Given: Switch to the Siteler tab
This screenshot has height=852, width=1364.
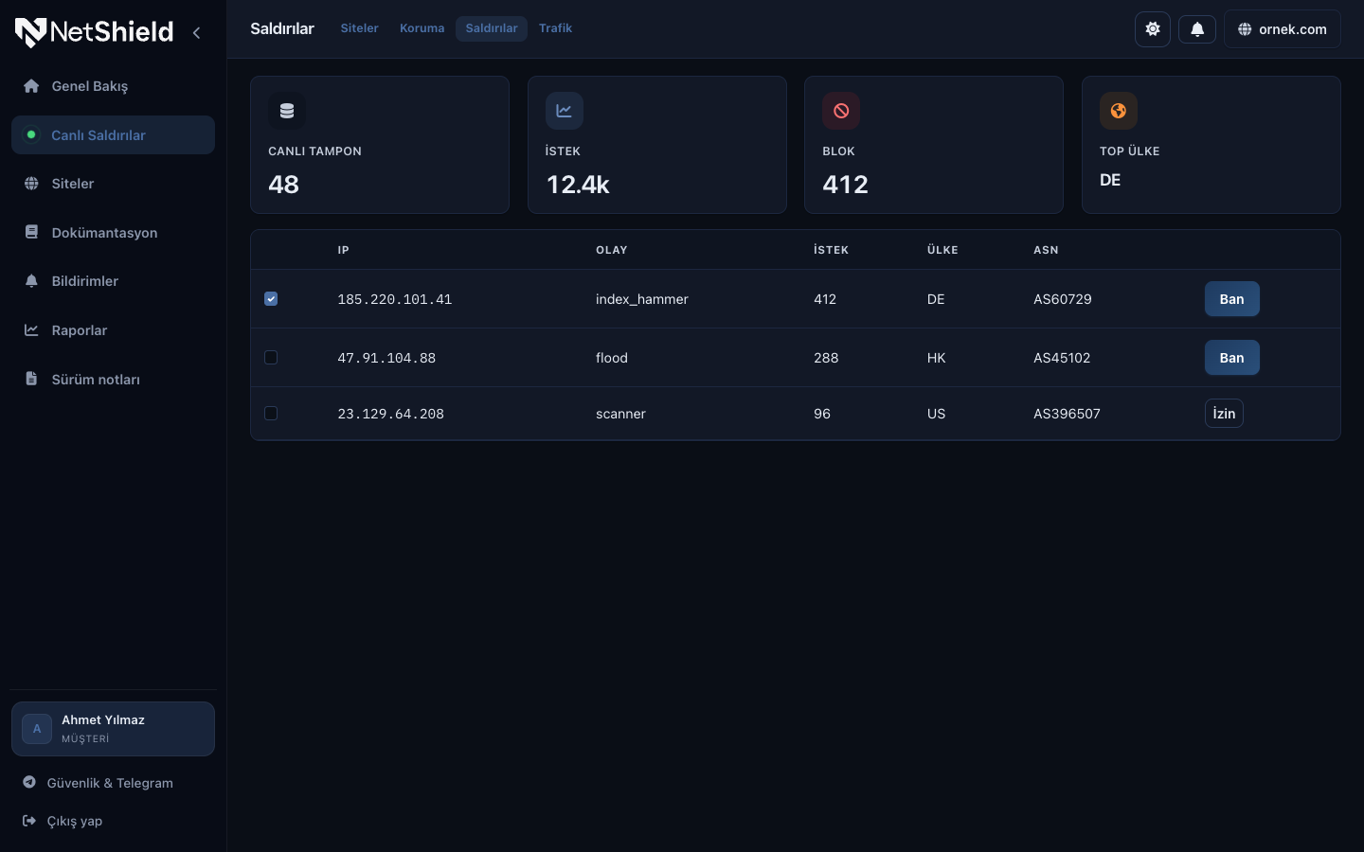Looking at the screenshot, I should pyautogui.click(x=359, y=28).
